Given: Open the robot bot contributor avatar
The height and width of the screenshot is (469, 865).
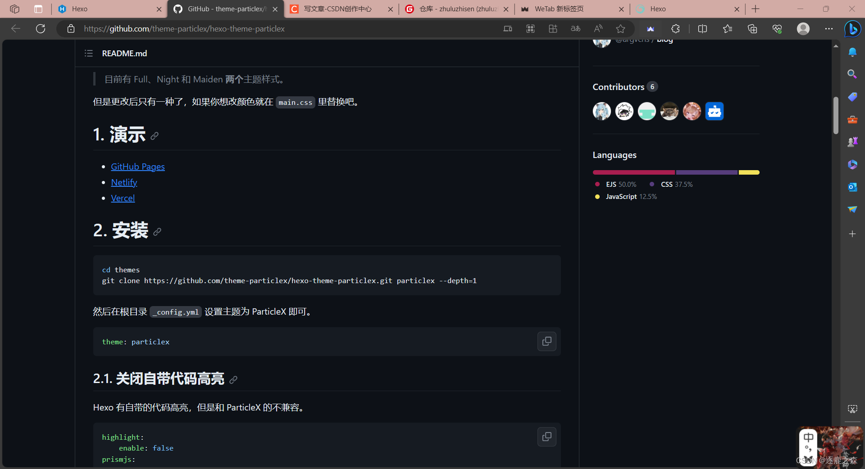Looking at the screenshot, I should pos(714,111).
